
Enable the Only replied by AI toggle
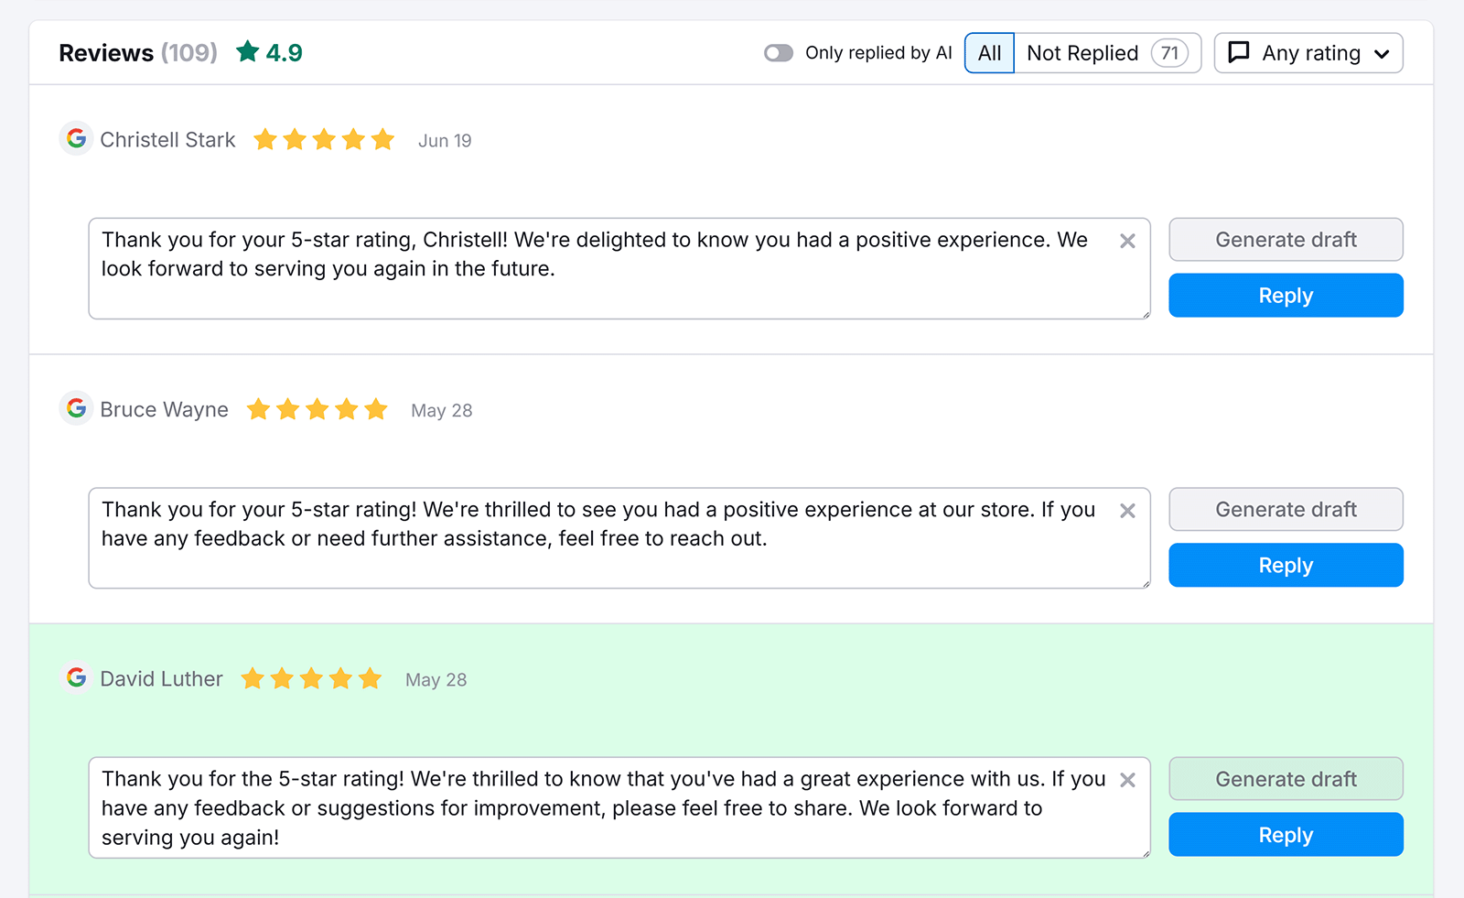point(778,53)
